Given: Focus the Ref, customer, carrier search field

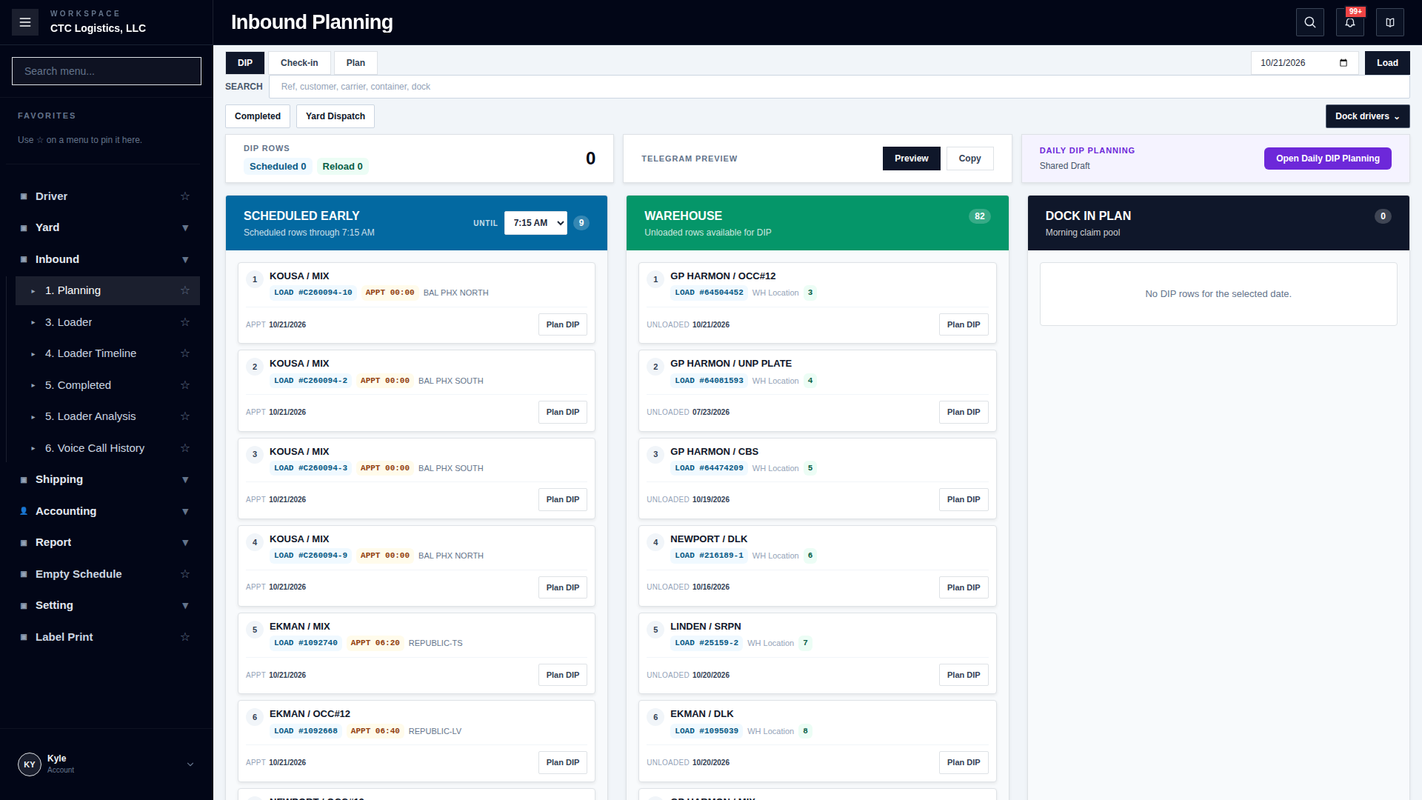Looking at the screenshot, I should (839, 87).
